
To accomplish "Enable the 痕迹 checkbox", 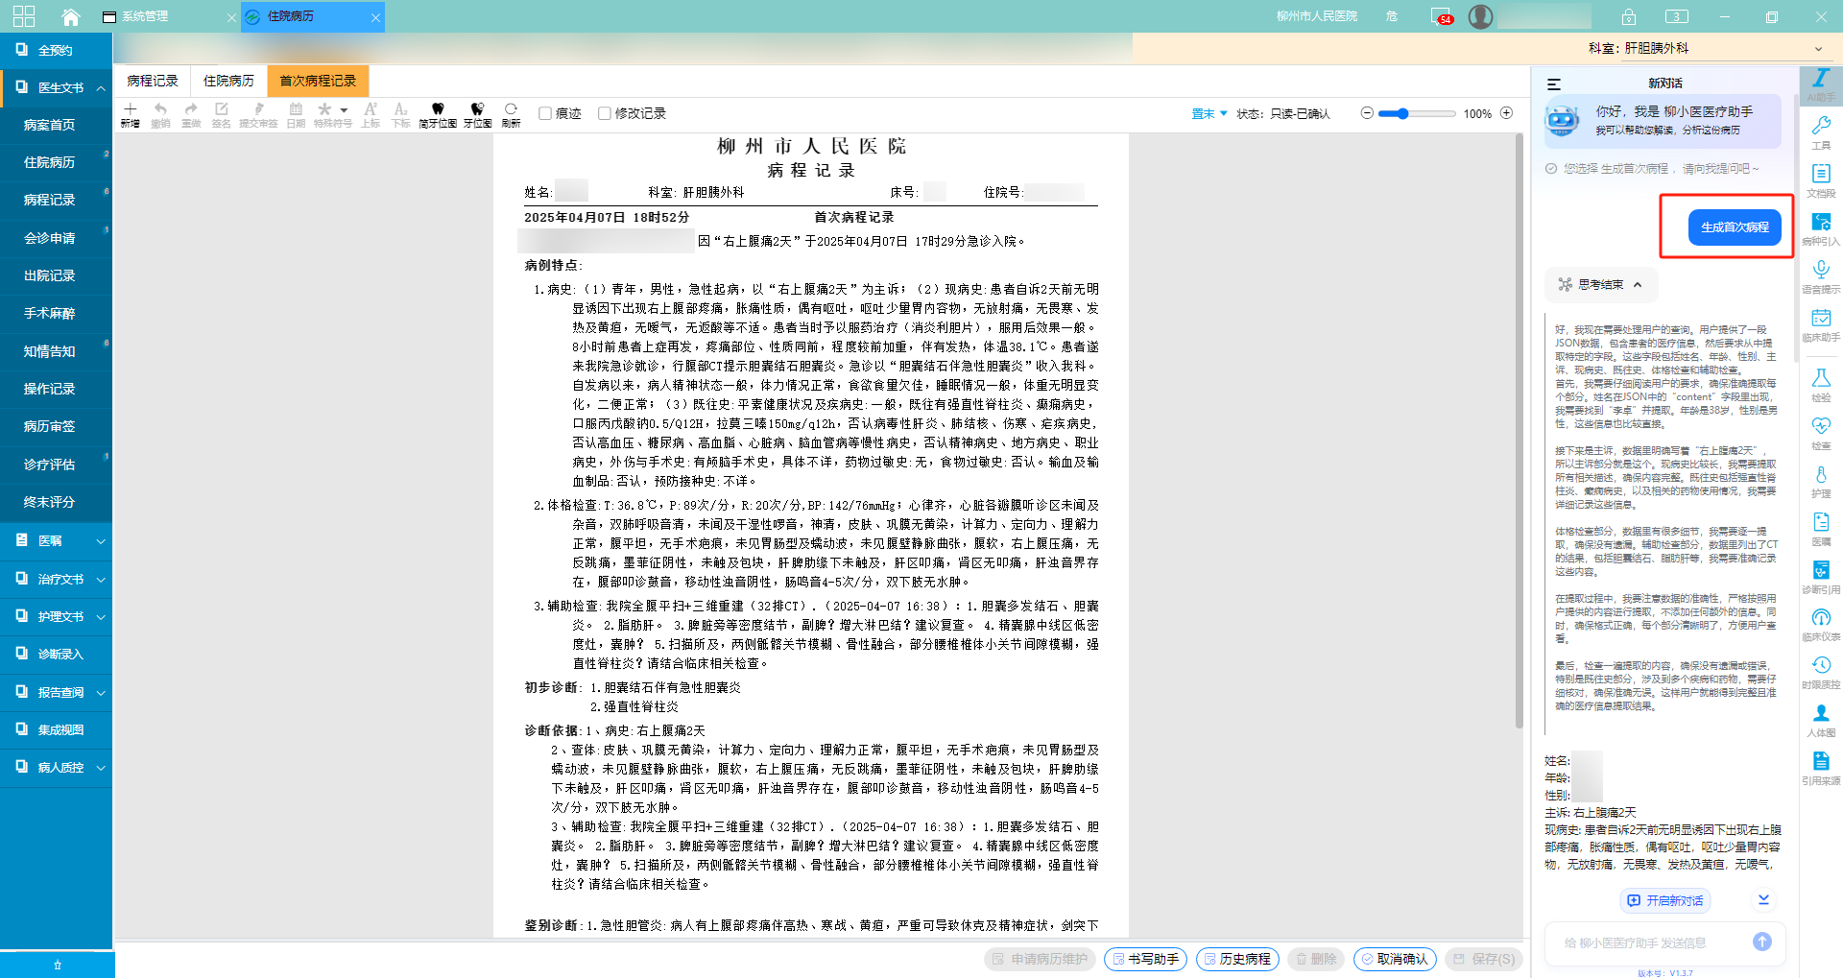I will pyautogui.click(x=545, y=113).
